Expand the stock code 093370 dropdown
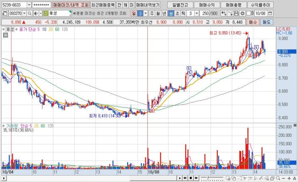The image size is (298, 182). coord(24,14)
